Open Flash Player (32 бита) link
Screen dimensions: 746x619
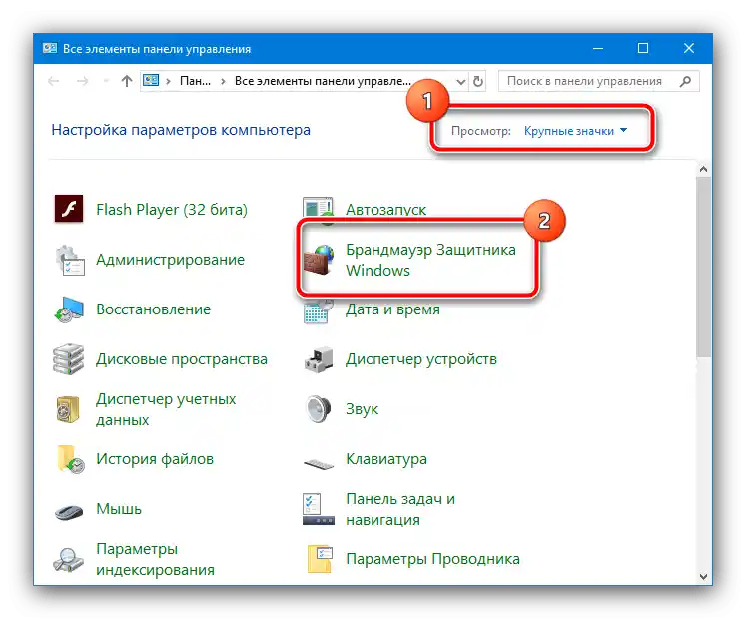[172, 210]
